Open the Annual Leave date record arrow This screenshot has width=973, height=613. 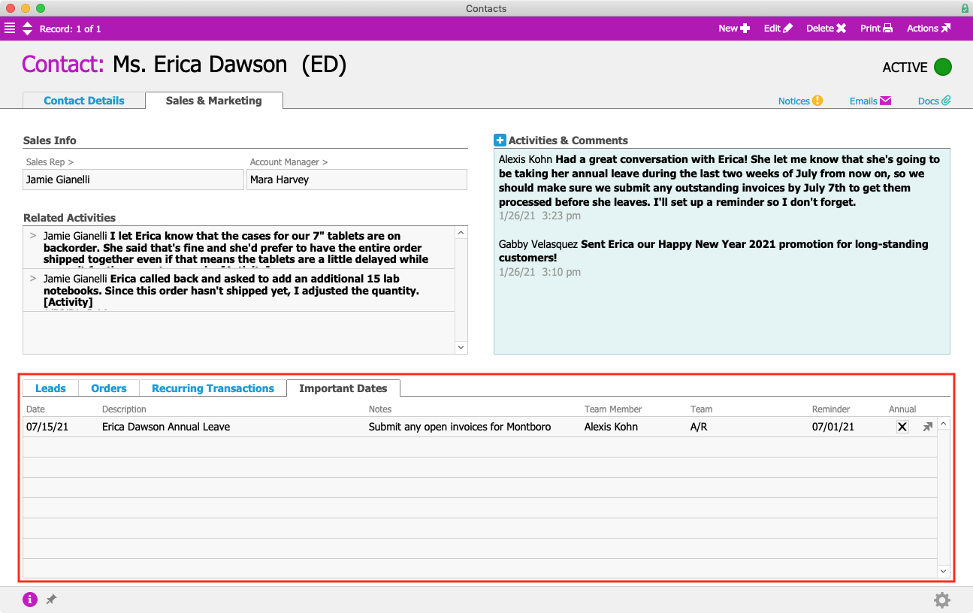[928, 427]
